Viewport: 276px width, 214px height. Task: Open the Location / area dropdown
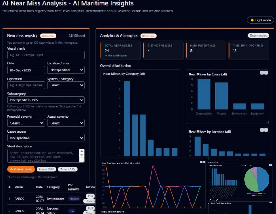click(66, 70)
